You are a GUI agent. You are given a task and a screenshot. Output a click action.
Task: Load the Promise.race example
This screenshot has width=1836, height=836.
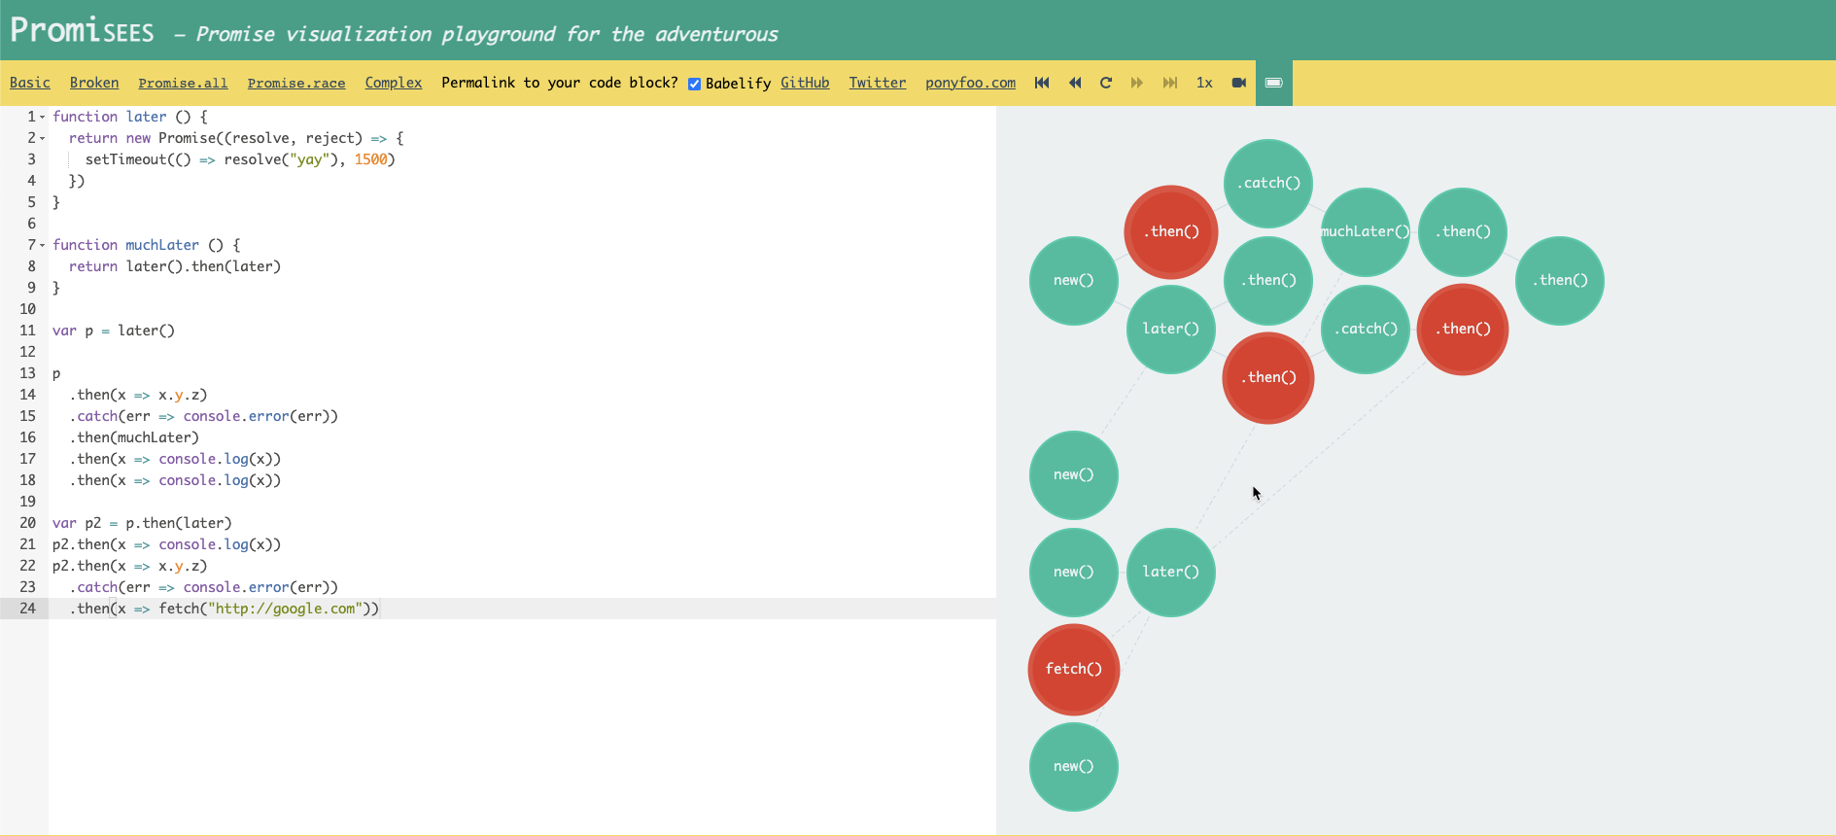coord(296,83)
